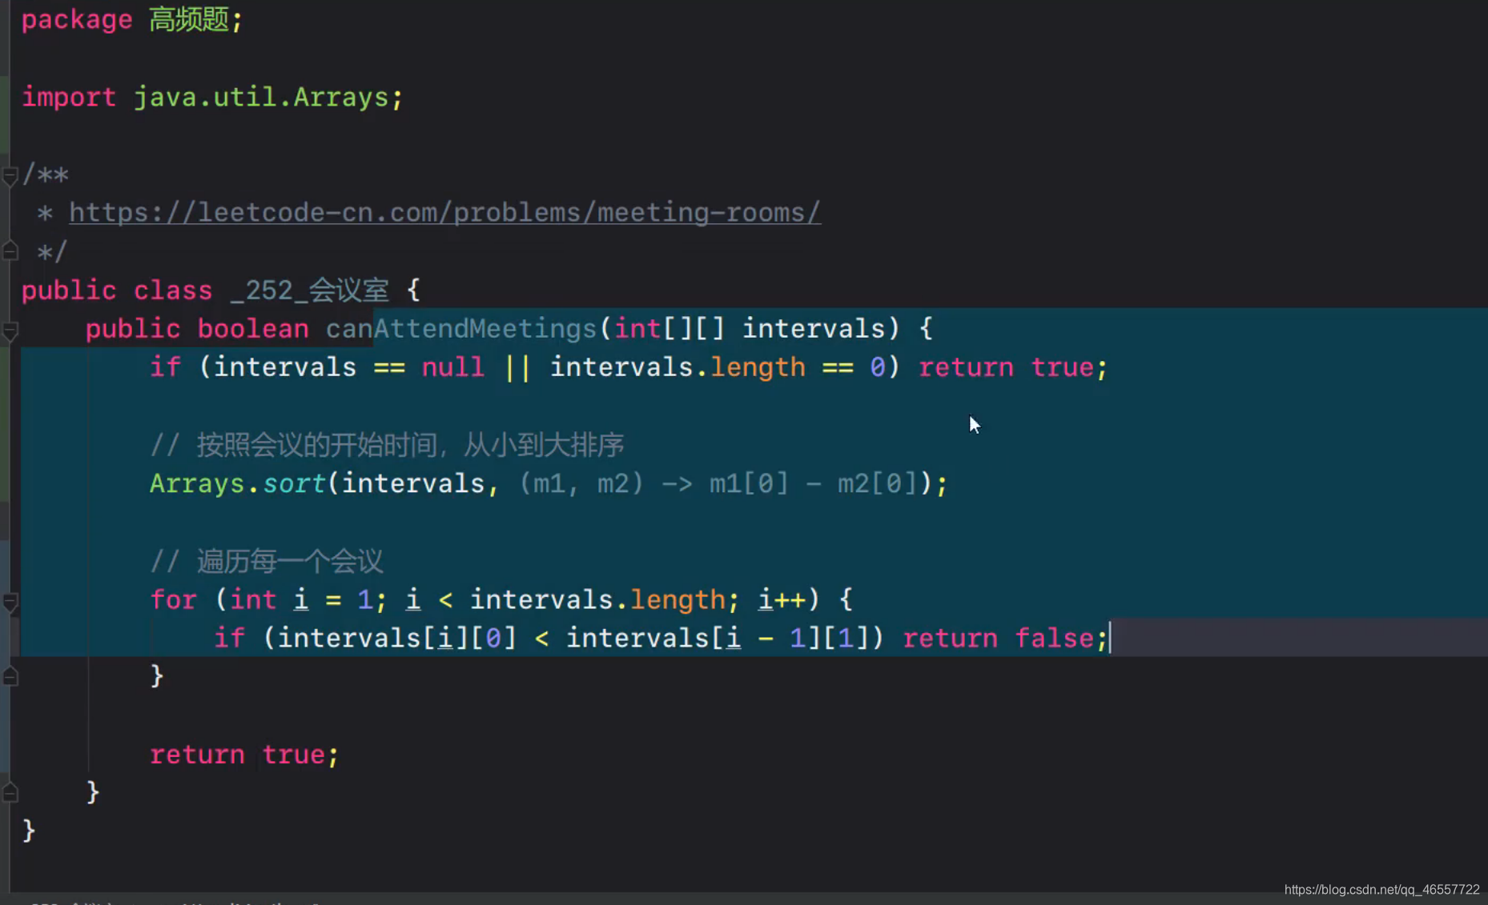Image resolution: width=1488 pixels, height=905 pixels.
Task: Click java.util.Arrays in the import line
Action: [261, 97]
